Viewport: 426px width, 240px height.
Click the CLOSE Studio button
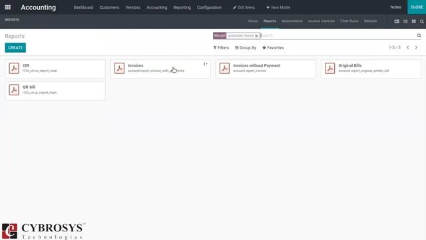417,7
